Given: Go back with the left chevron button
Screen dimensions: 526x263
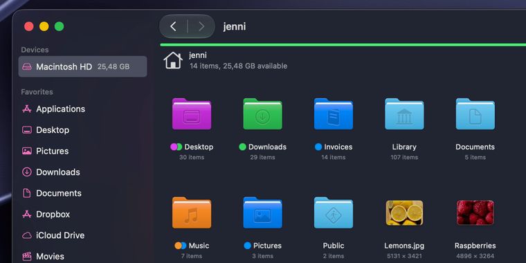Looking at the screenshot, I should click(x=173, y=26).
